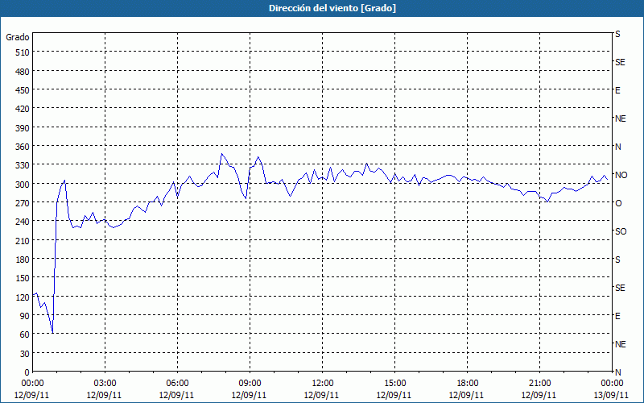Click the 15:00 time axis label

pos(394,384)
